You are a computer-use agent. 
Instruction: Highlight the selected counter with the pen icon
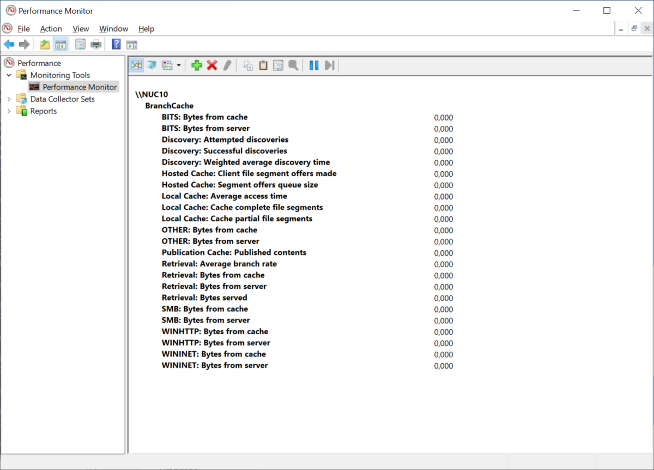point(227,65)
